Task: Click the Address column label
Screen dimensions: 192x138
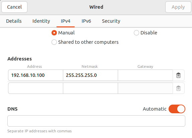Action: coord(34,66)
